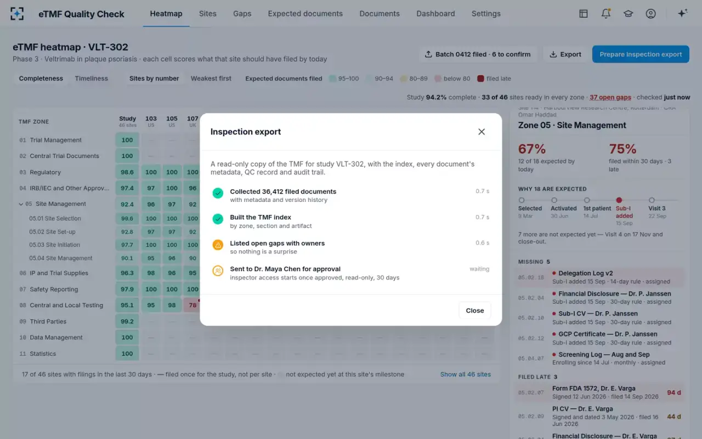The width and height of the screenshot is (702, 439).
Task: Open the notifications bell
Action: pos(606,14)
